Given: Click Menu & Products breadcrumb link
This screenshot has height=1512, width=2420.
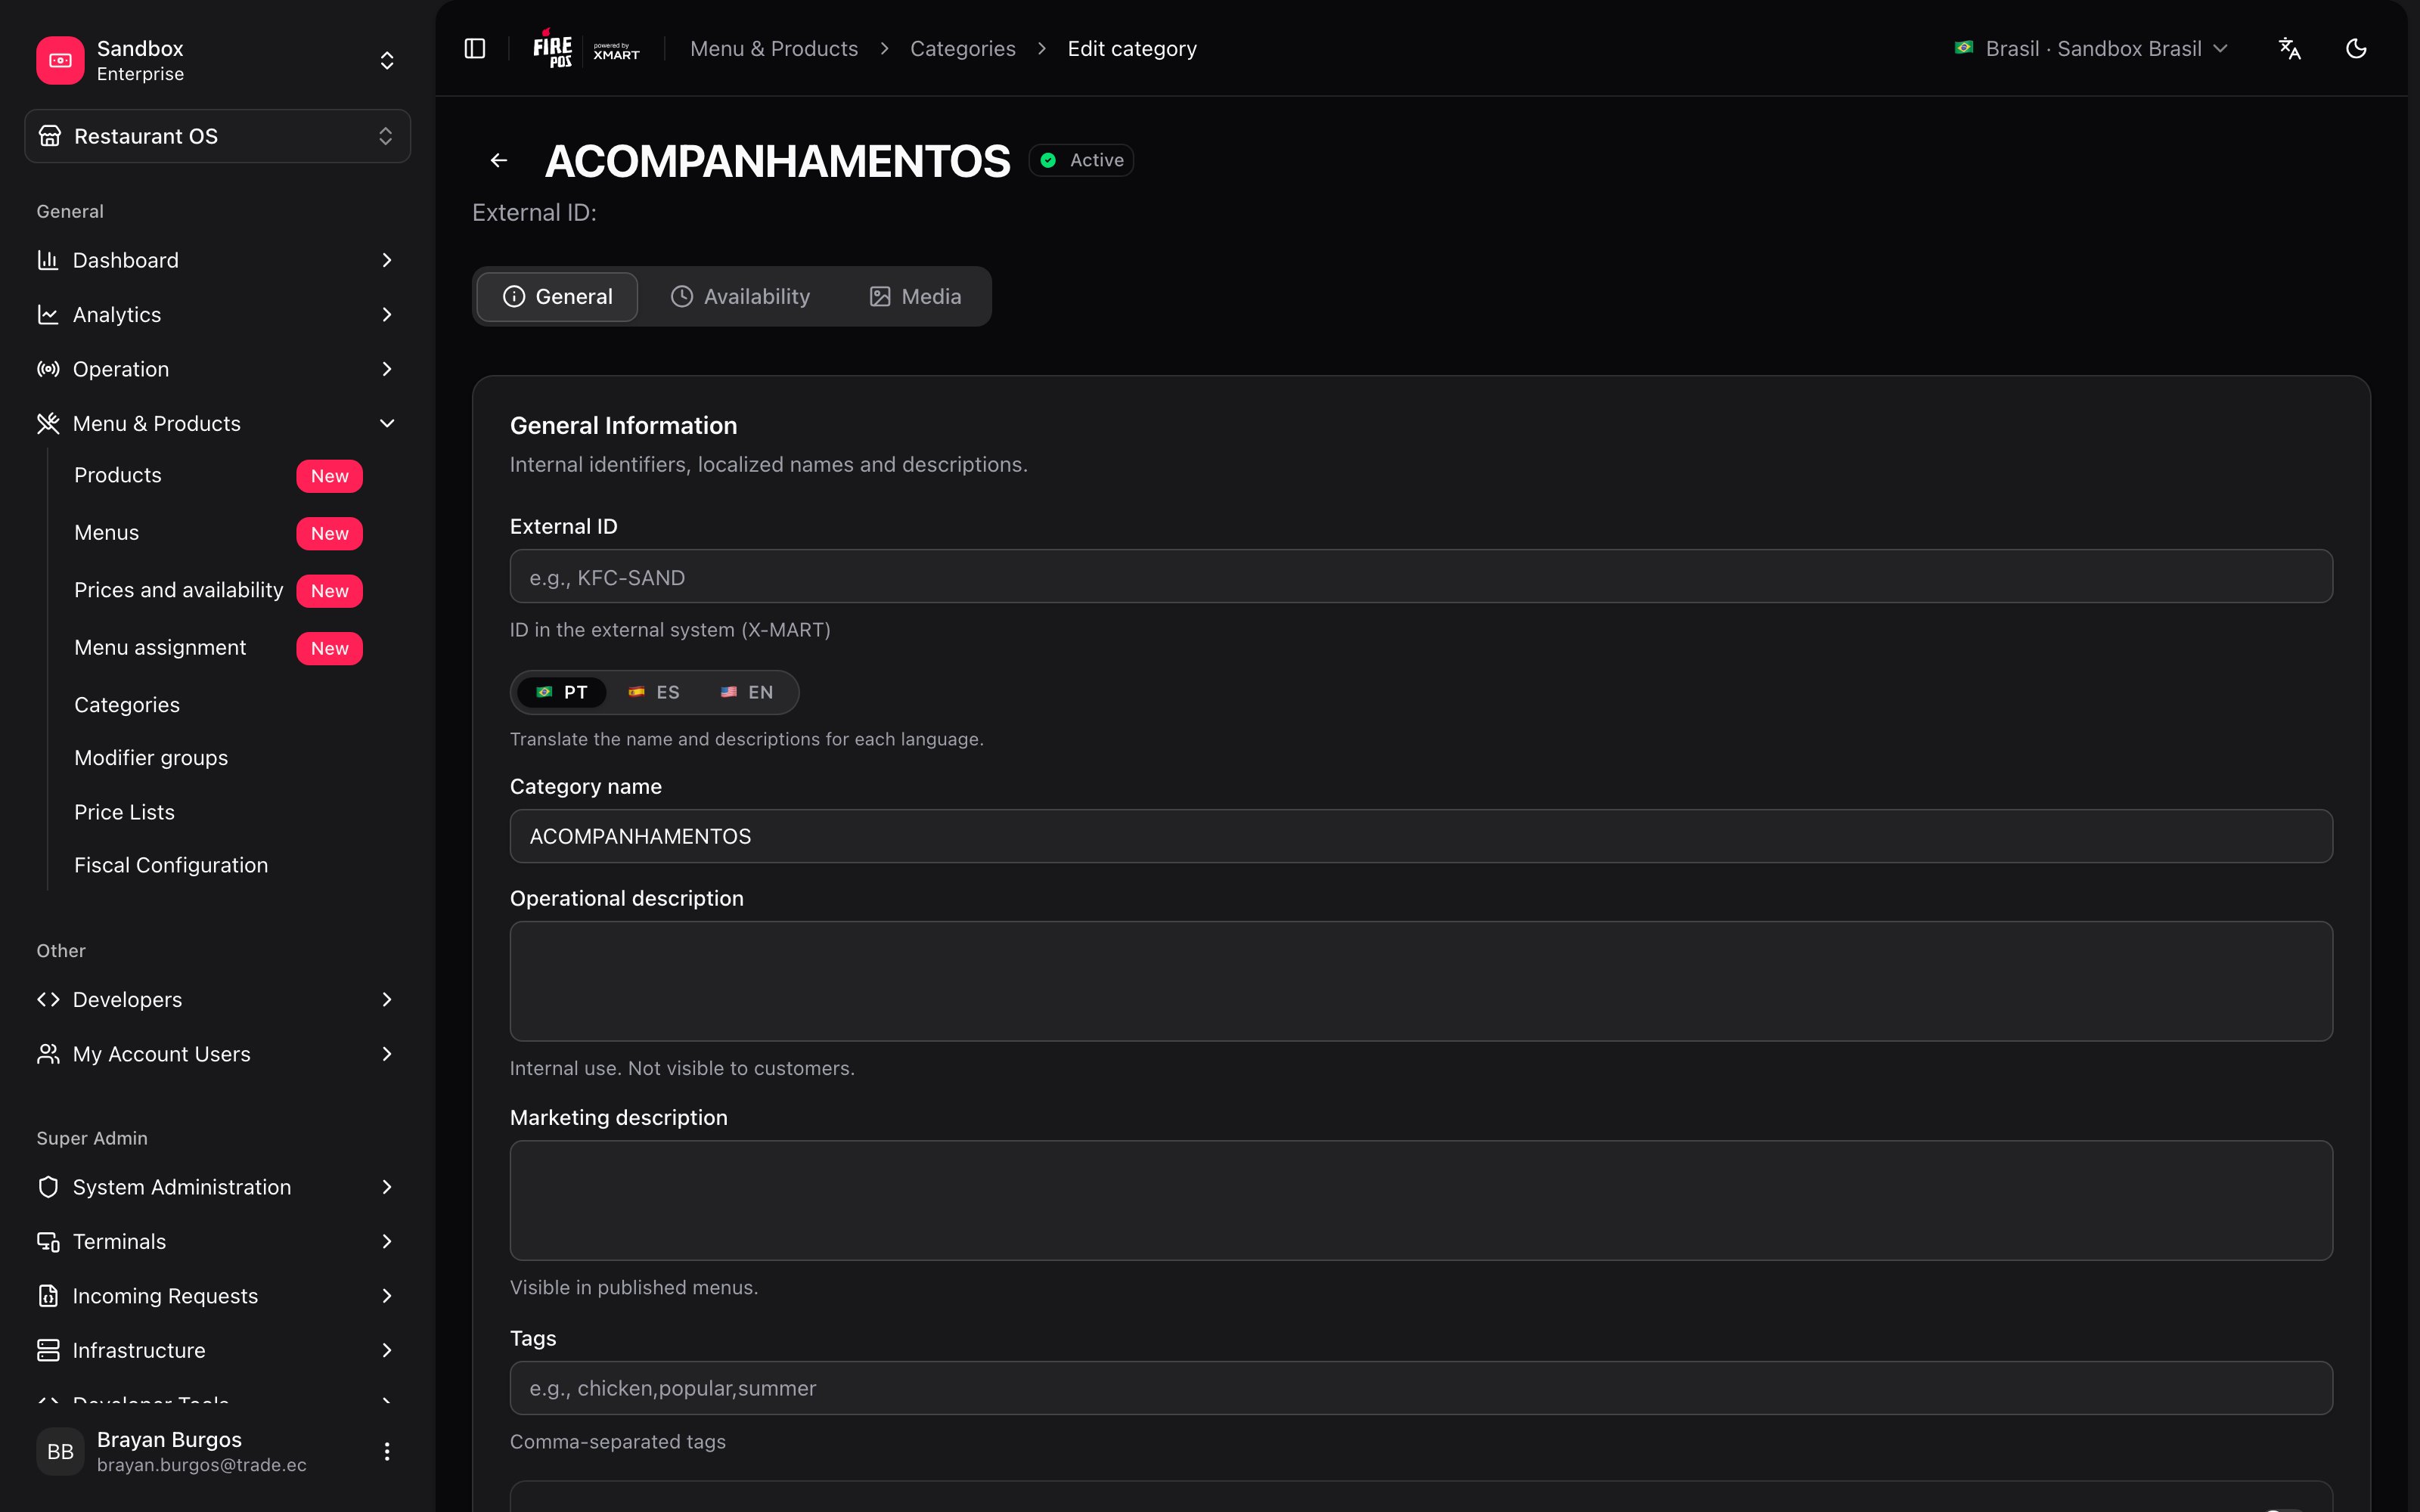Looking at the screenshot, I should (x=774, y=48).
